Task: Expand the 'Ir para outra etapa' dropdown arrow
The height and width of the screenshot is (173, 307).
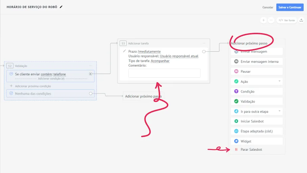Action: (279, 111)
